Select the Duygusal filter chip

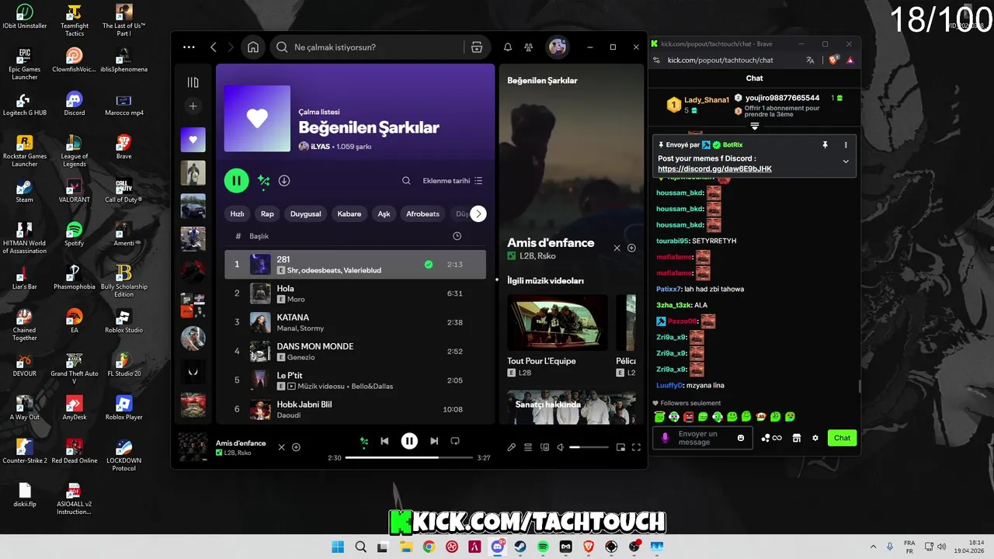click(306, 214)
